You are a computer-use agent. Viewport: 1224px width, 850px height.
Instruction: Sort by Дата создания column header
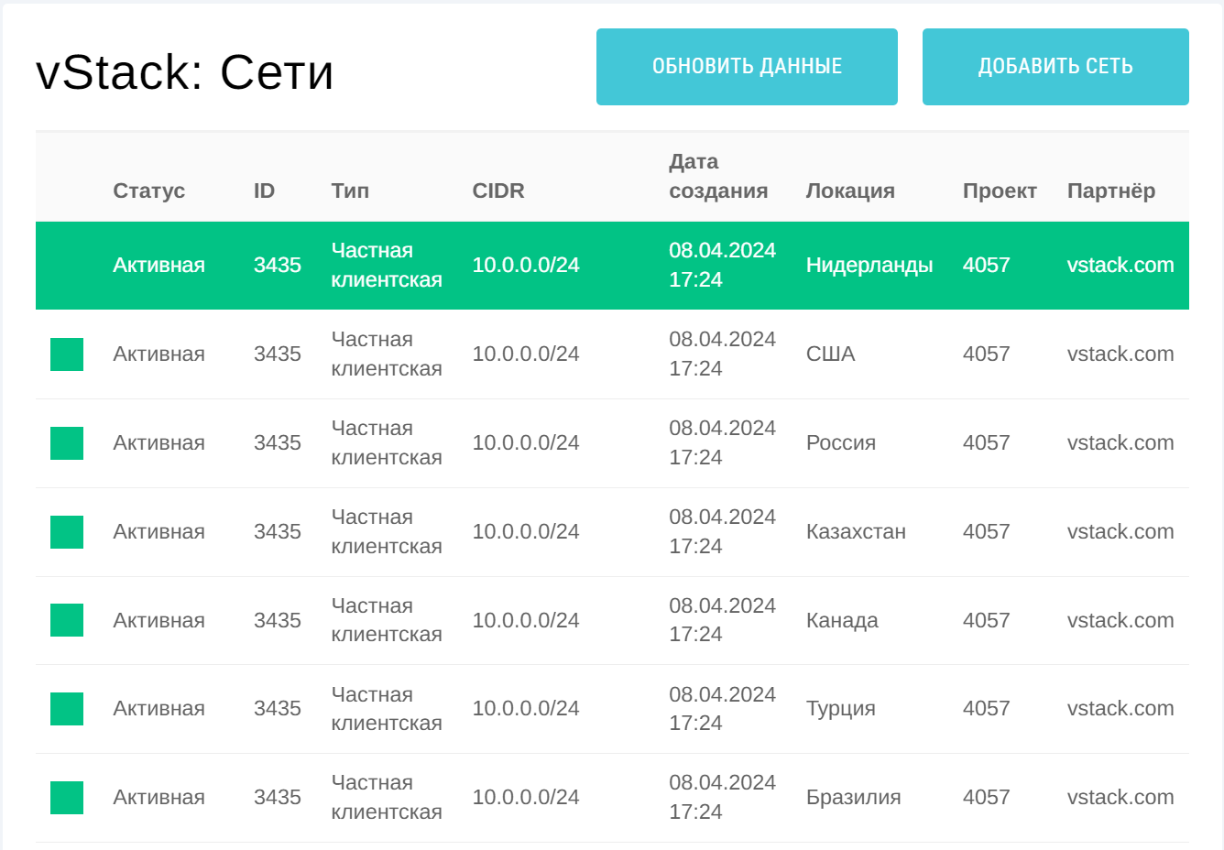pyautogui.click(x=718, y=176)
